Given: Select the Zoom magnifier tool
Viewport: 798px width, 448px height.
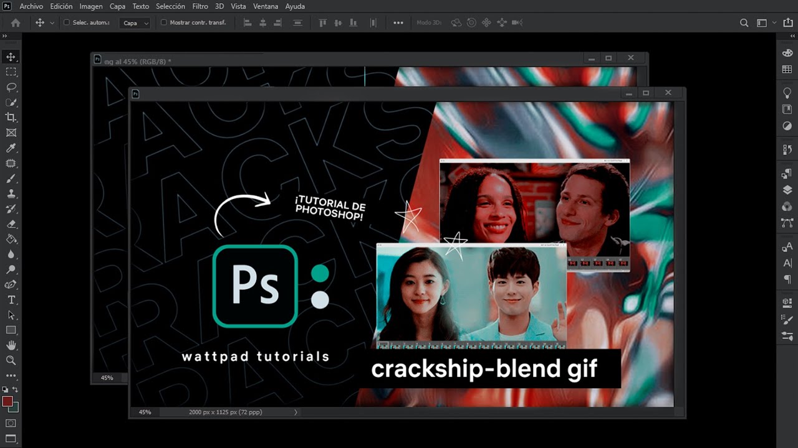Looking at the screenshot, I should (11, 360).
